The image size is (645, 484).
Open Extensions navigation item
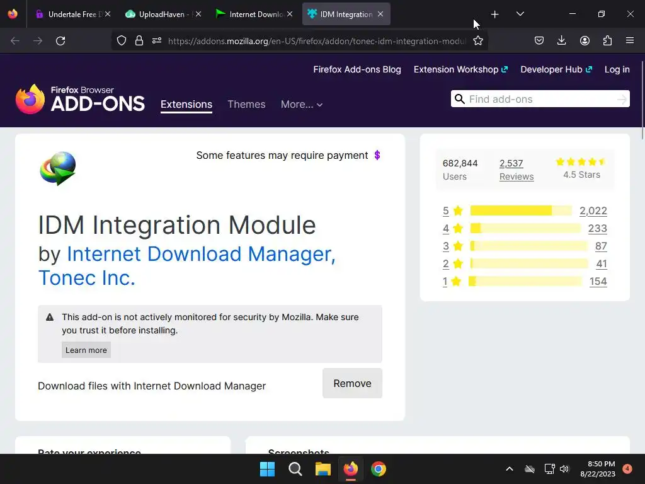[x=186, y=105]
